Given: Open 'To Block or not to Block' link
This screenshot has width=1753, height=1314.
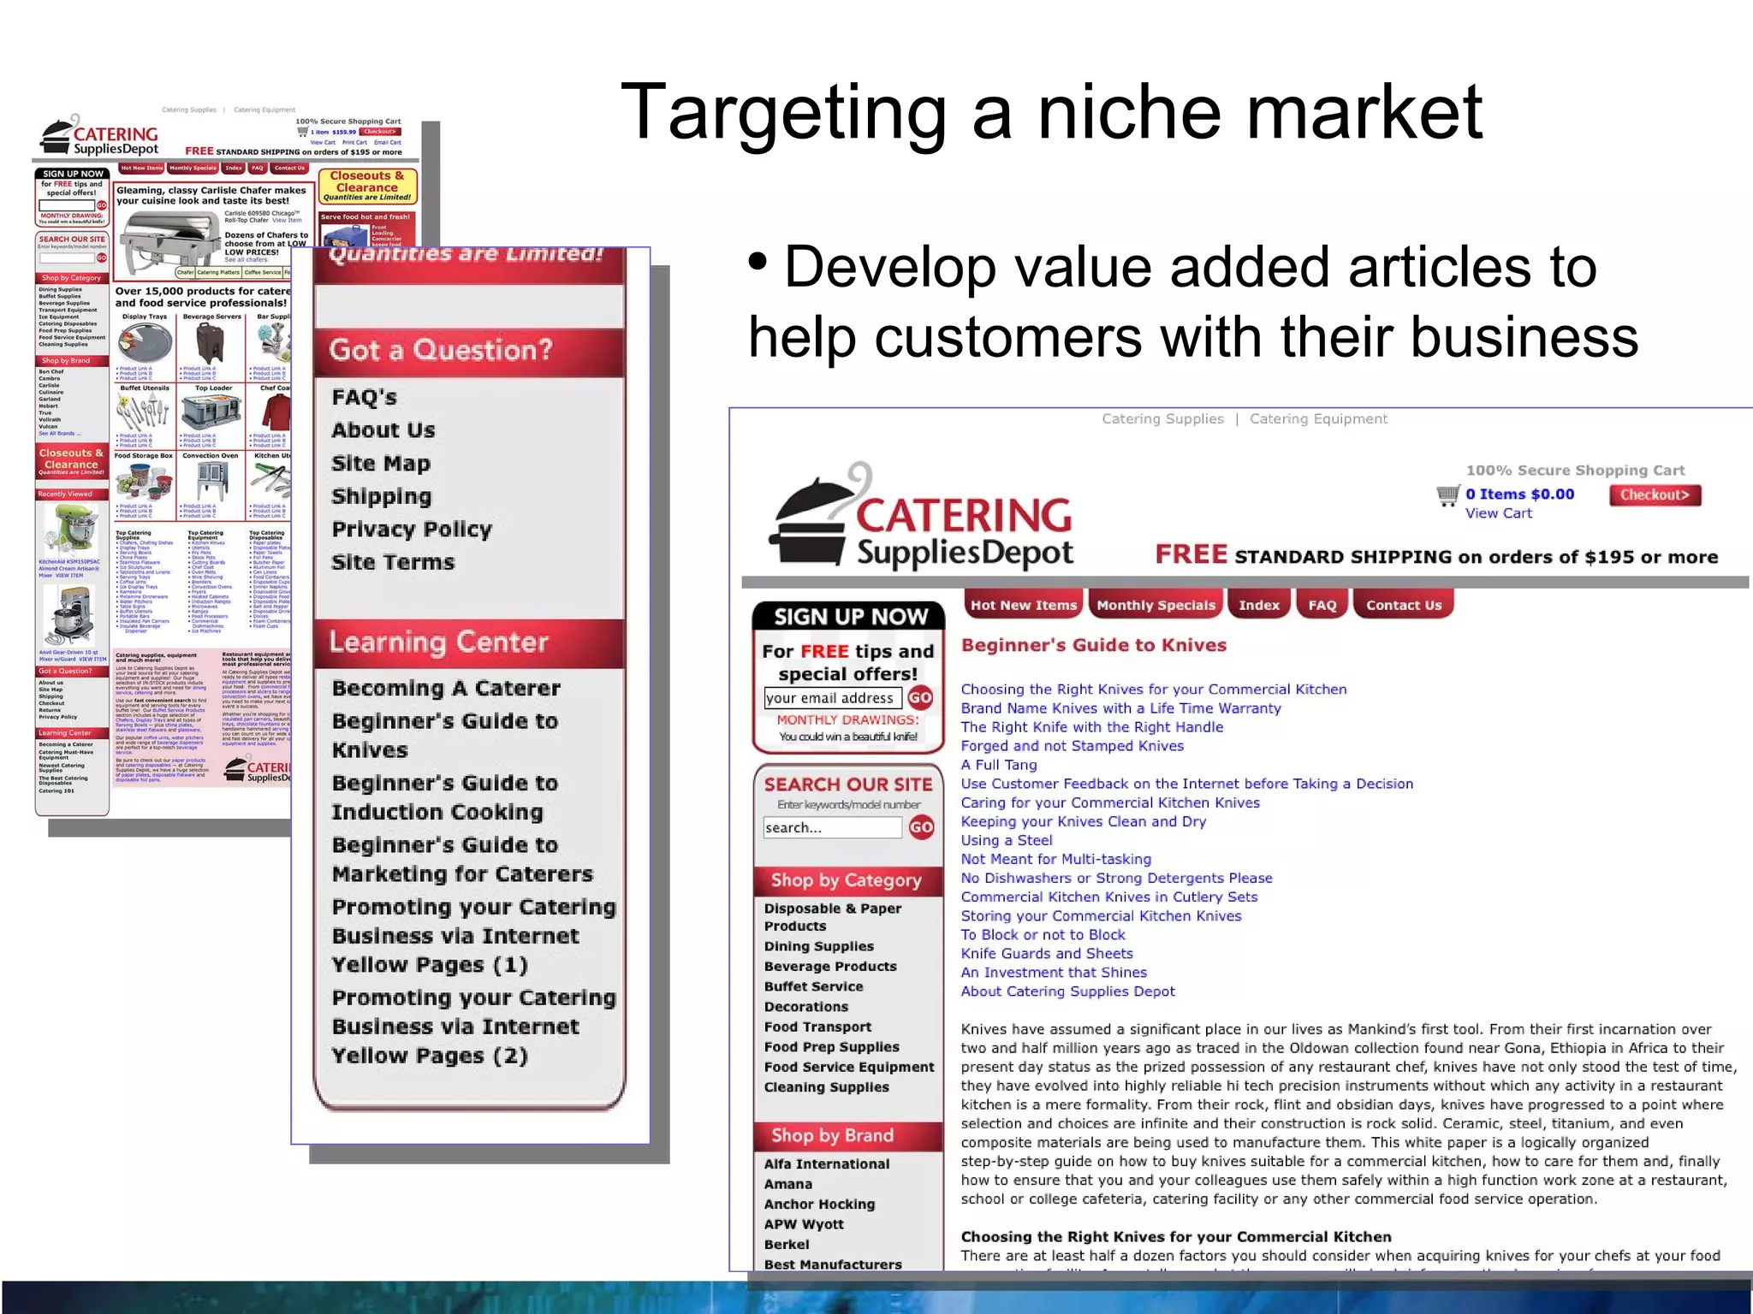Looking at the screenshot, I should point(1043,935).
